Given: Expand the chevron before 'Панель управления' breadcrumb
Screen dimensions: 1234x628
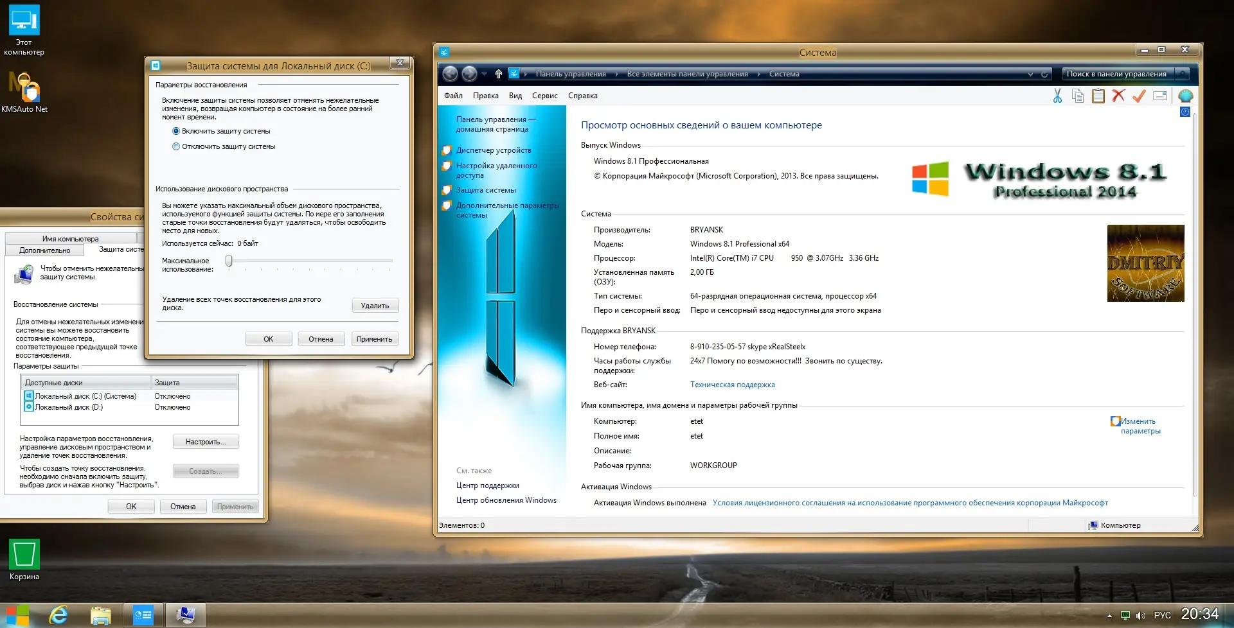Looking at the screenshot, I should click(x=526, y=74).
